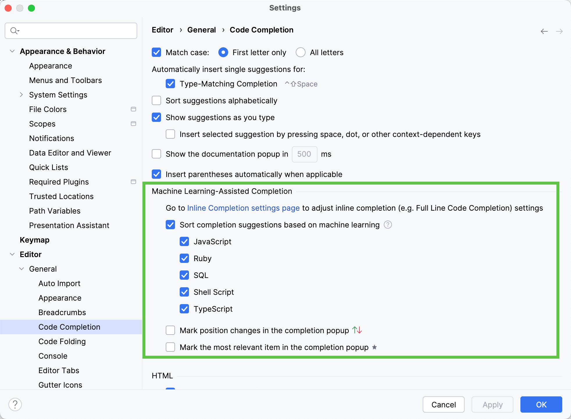Expand the System Settings tree item

21,95
